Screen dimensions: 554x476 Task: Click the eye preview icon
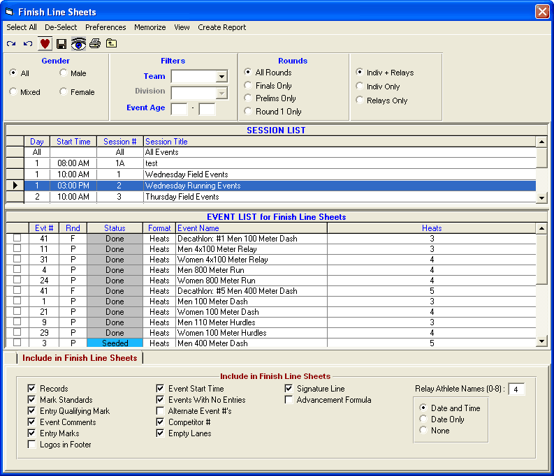pyautogui.click(x=78, y=44)
